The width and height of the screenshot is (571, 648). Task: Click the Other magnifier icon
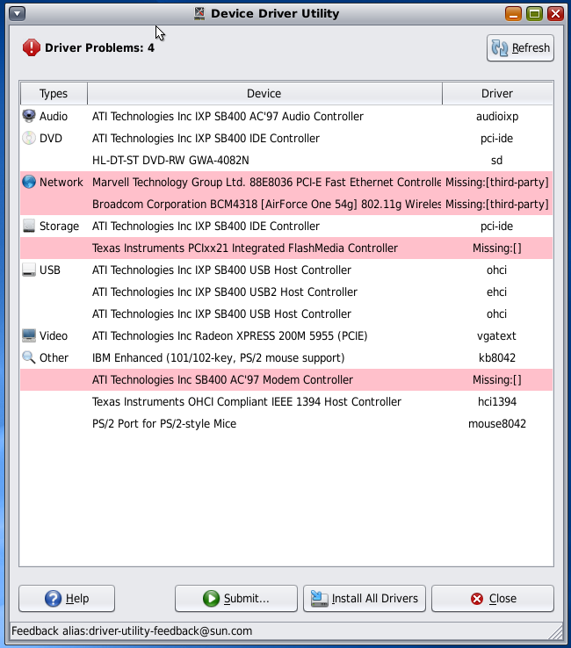click(29, 357)
